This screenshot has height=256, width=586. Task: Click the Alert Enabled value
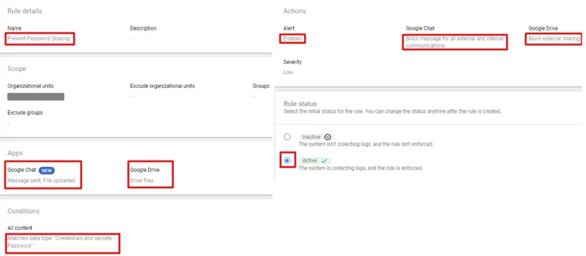(292, 38)
